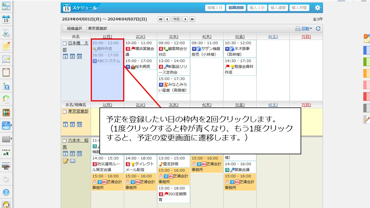Check the box beside 日本橋 太郎
The image size is (370, 208).
tap(65, 43)
